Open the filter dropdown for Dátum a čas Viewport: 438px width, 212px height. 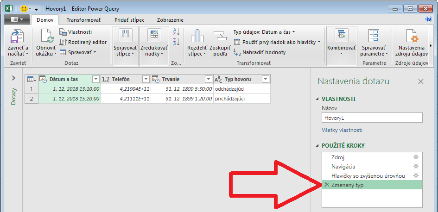coord(96,80)
